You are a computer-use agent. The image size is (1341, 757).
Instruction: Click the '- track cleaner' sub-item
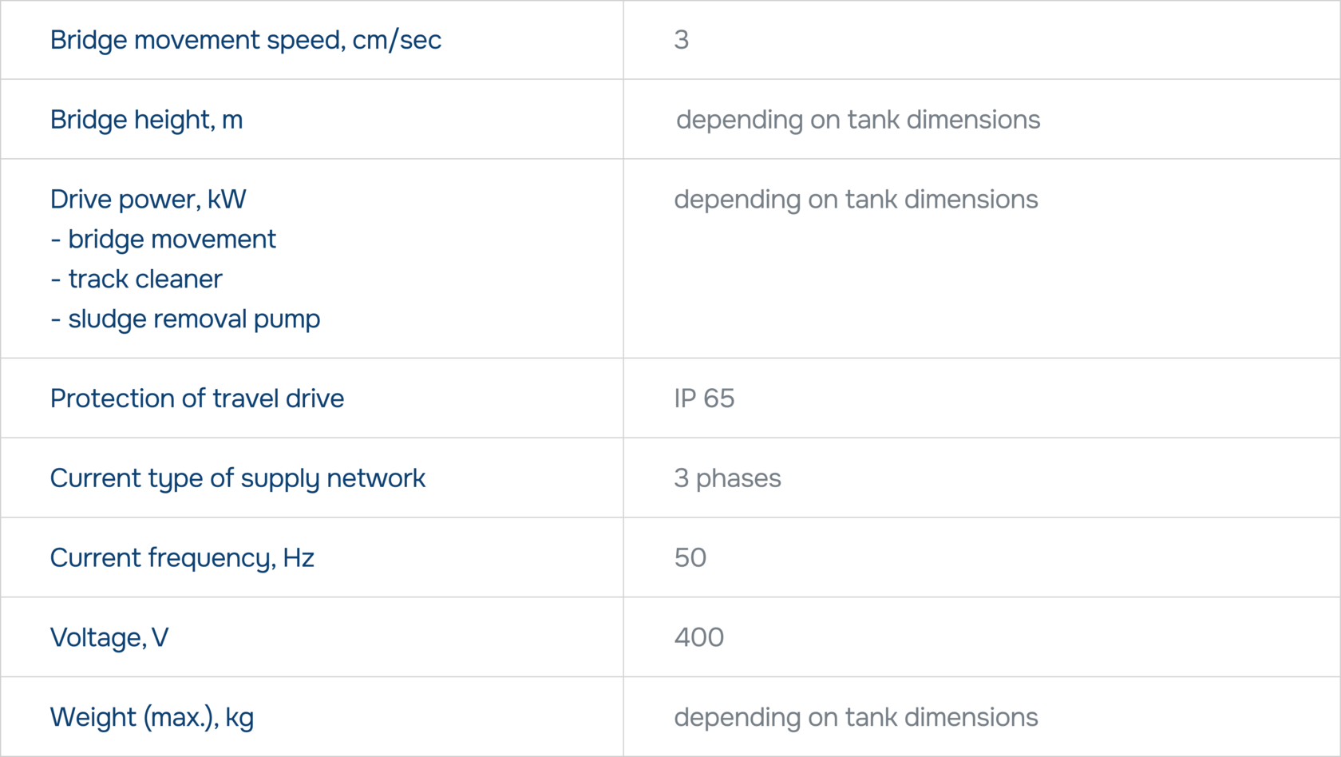[x=136, y=279]
